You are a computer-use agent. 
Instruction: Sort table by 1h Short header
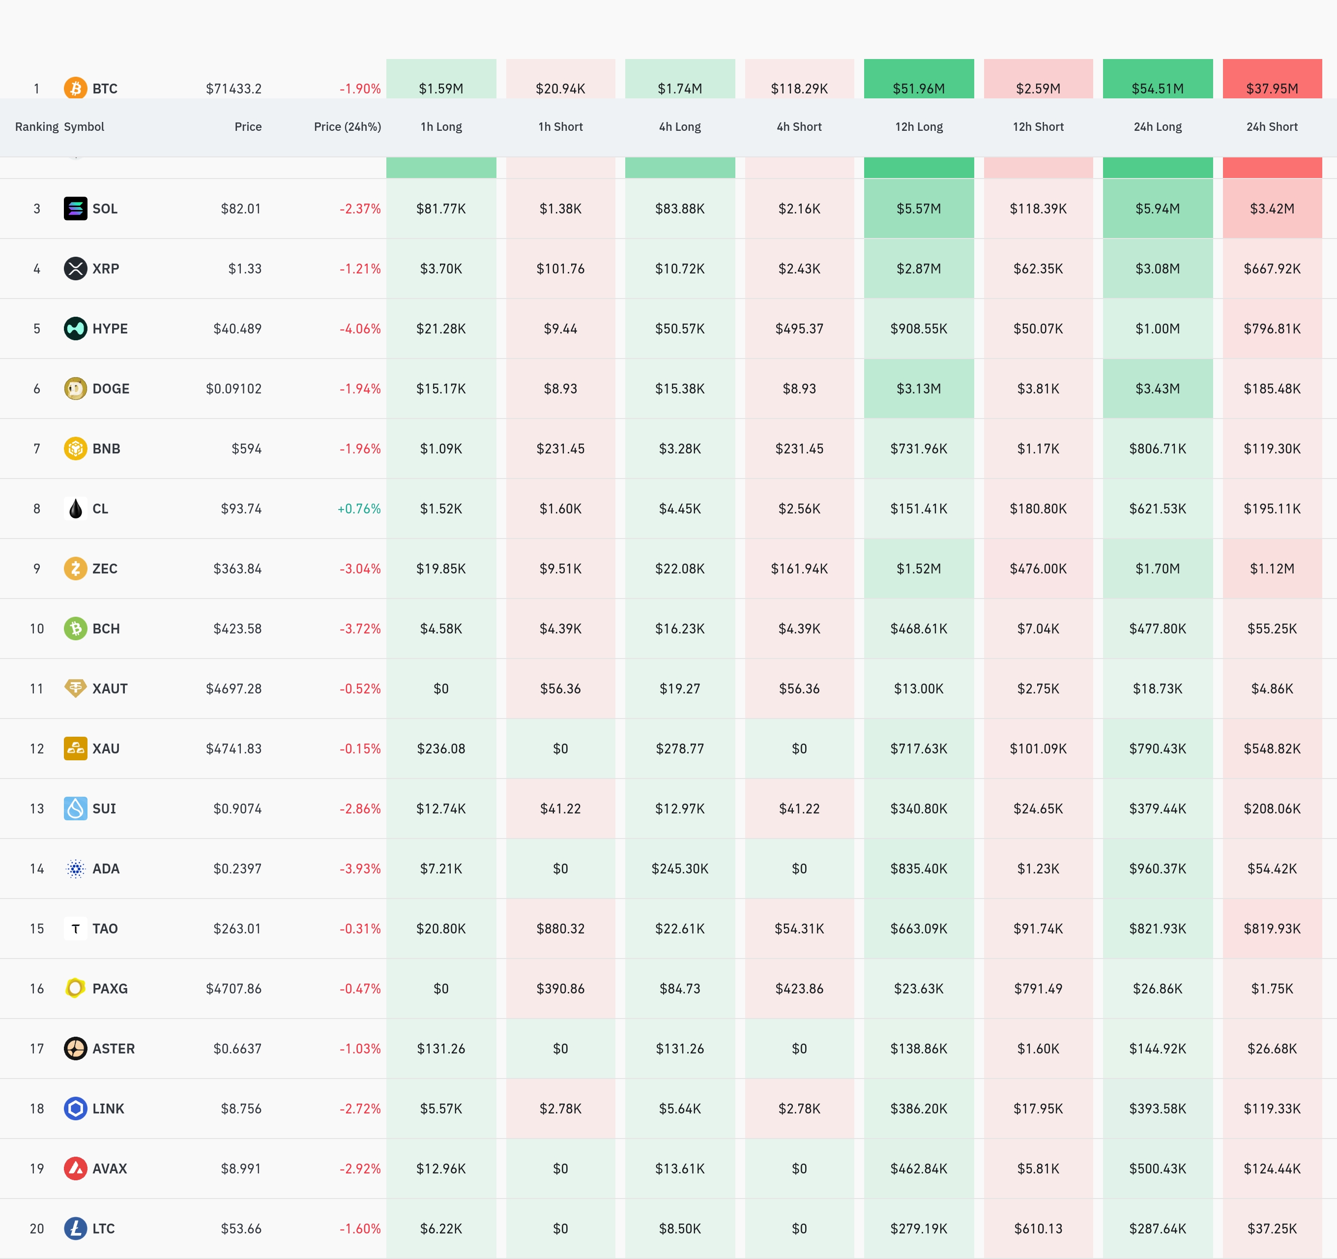(x=560, y=126)
